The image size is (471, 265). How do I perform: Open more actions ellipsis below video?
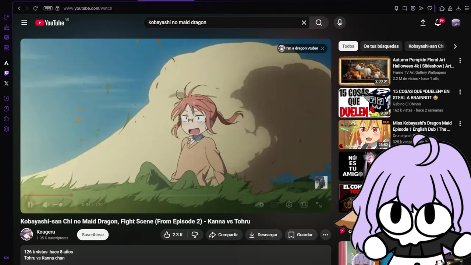pyautogui.click(x=325, y=235)
